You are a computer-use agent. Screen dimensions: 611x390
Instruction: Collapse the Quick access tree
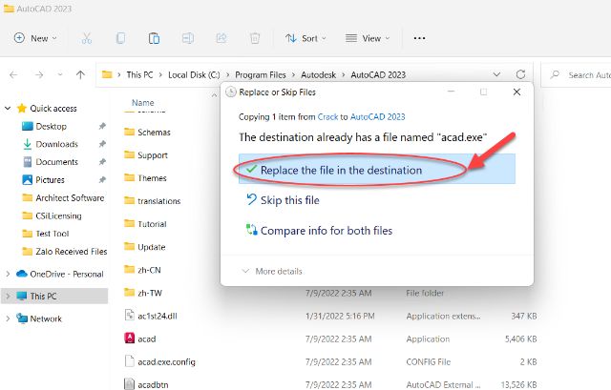coord(8,108)
